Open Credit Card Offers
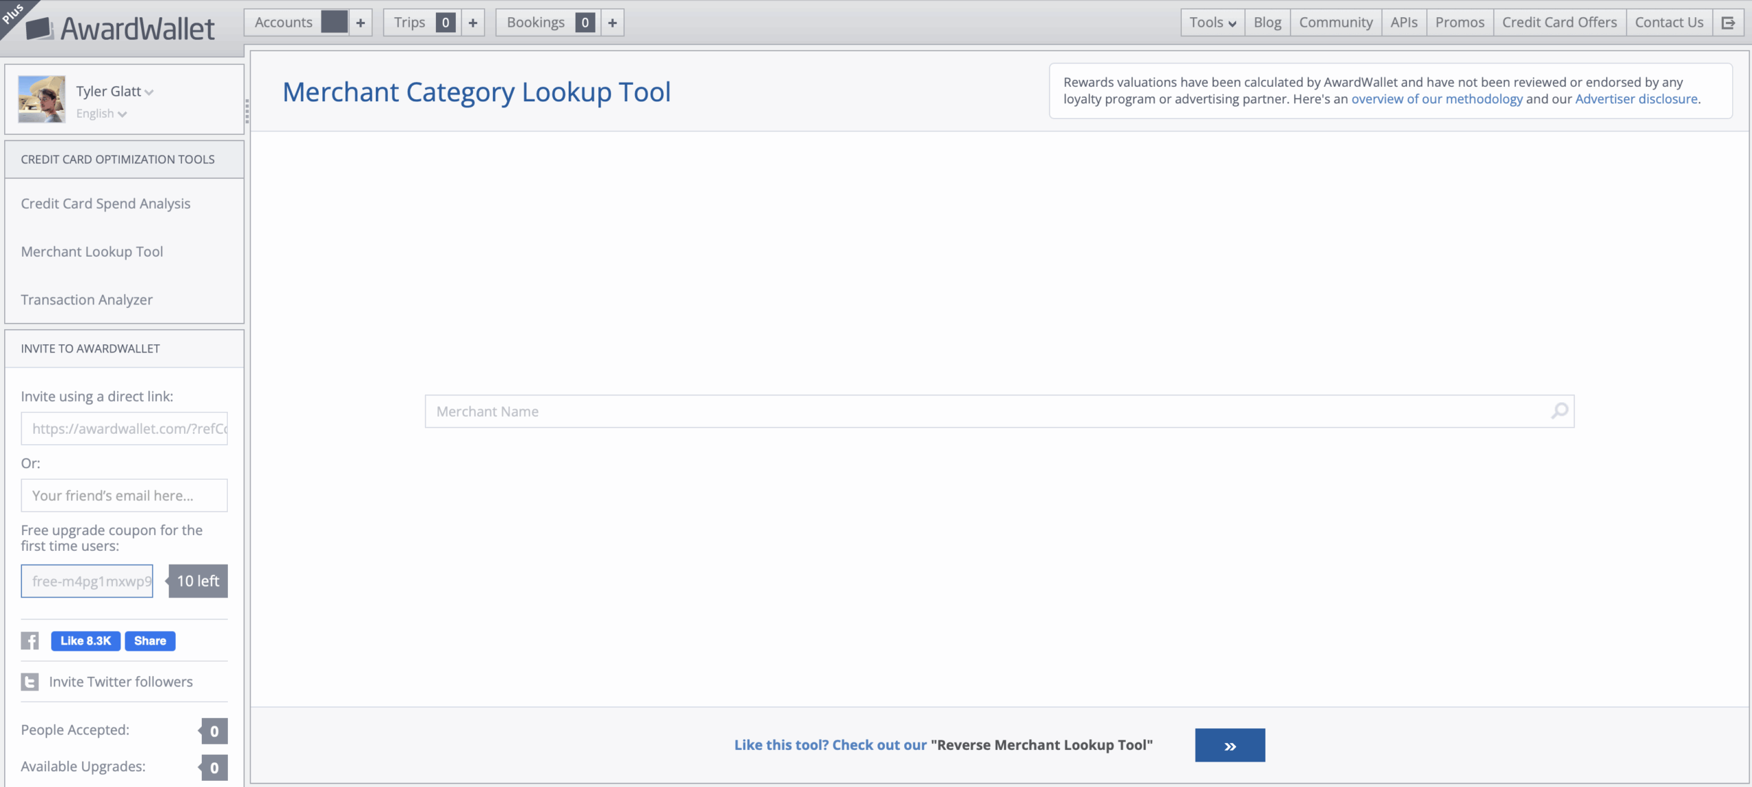The width and height of the screenshot is (1752, 787). [1560, 23]
